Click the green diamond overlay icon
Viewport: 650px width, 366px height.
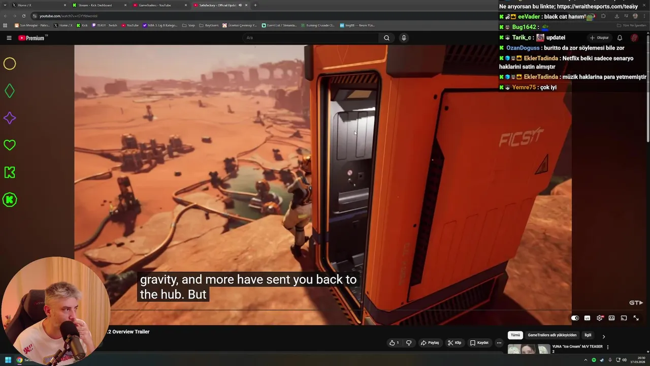[x=10, y=91]
